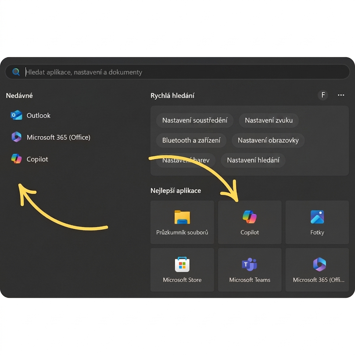The image size is (355, 355).
Task: Open Outlook icon in recent list
Action: 16,115
